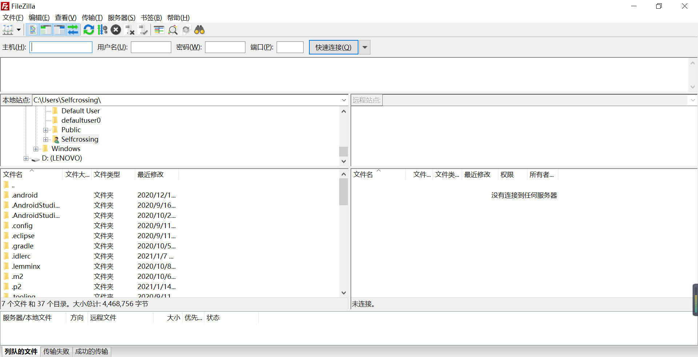Open the directory listing filters
The height and width of the screenshot is (357, 698).
(x=159, y=30)
